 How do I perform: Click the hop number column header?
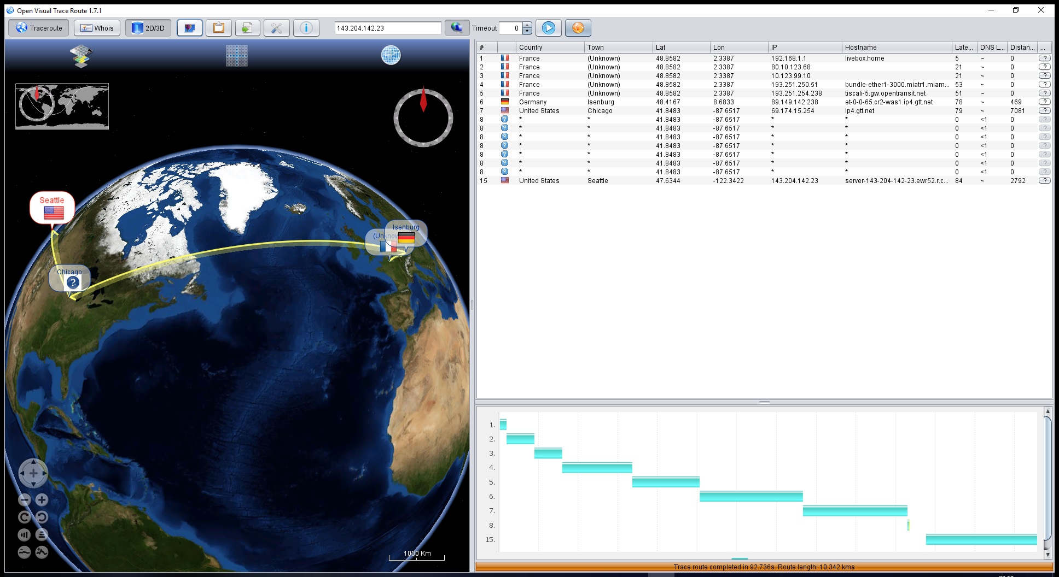(x=487, y=48)
